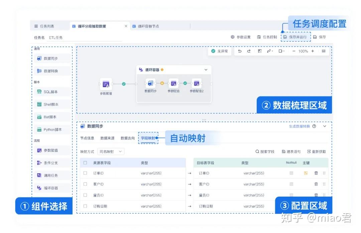Viewport: 361px width, 233px height.
Task: Check the 订单ID source field checkbox
Action: click(85, 173)
